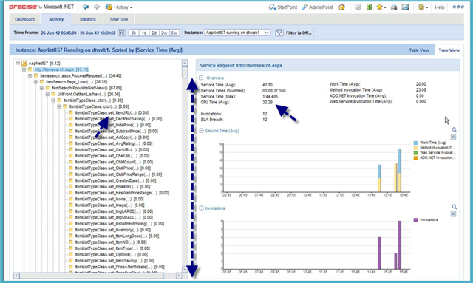This screenshot has width=473, height=283.
Task: Click the purple Invocations legend swatch
Action: (415, 219)
